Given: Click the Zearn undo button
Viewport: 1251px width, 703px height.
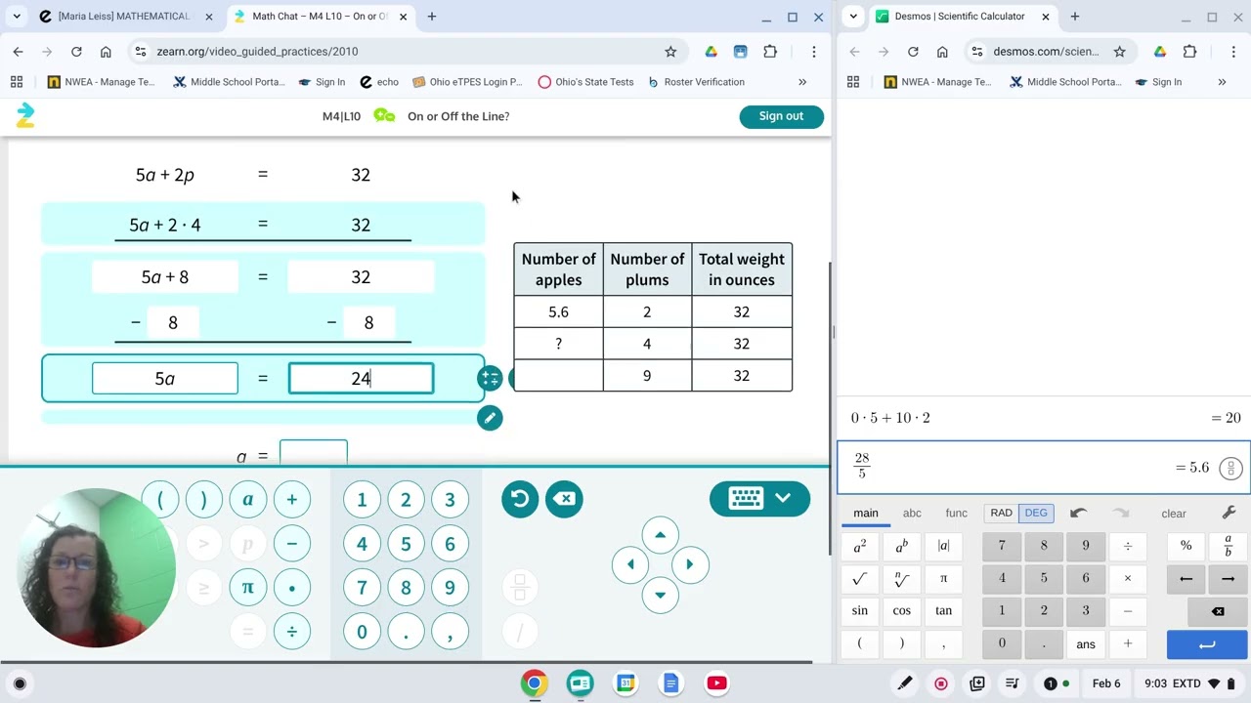Looking at the screenshot, I should (x=520, y=499).
